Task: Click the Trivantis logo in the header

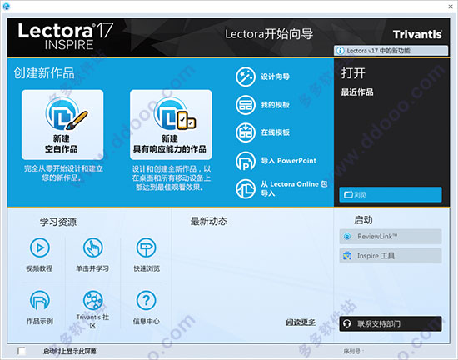Action: click(x=417, y=34)
